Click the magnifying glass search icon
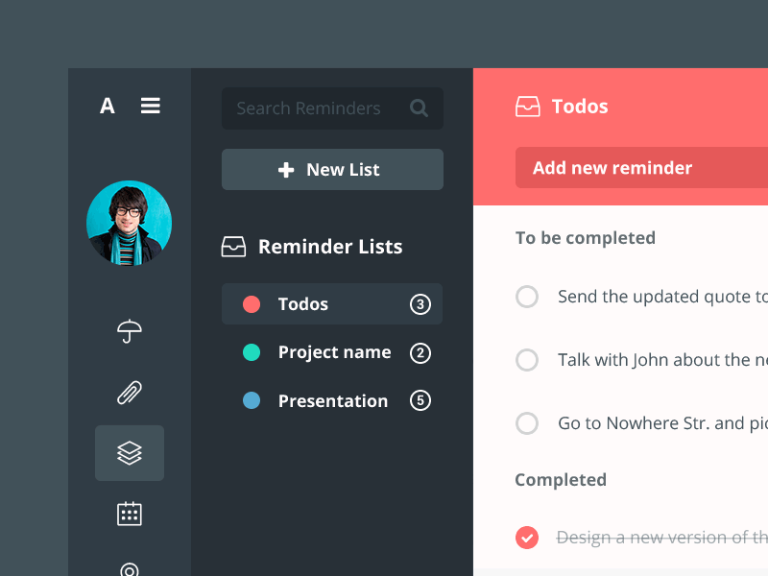 (x=419, y=108)
